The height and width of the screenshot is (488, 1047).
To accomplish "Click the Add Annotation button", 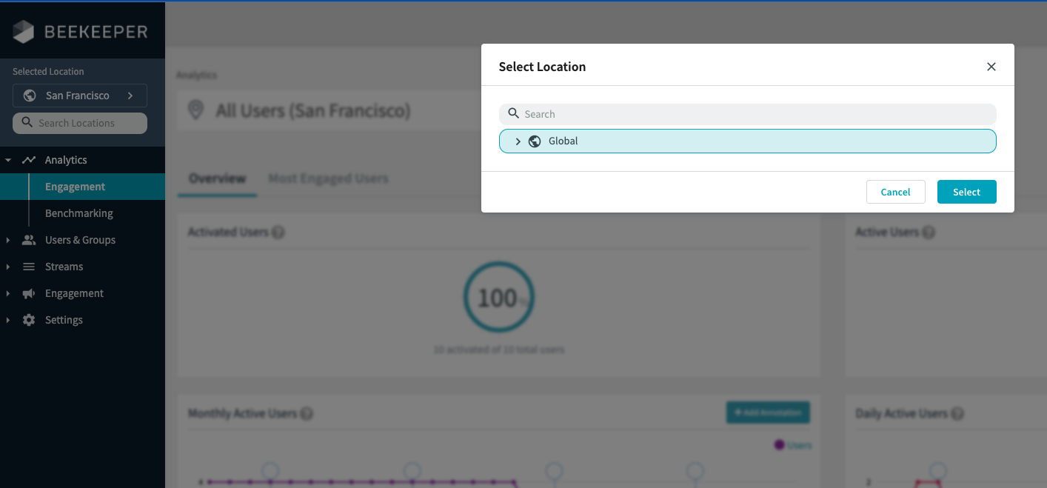I will [768, 412].
